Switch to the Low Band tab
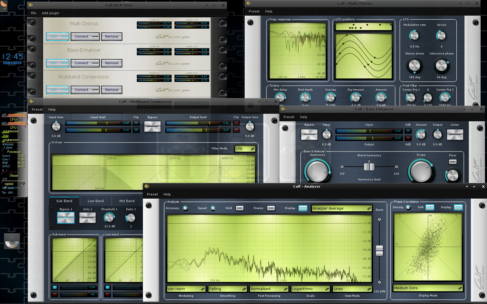 [96, 201]
